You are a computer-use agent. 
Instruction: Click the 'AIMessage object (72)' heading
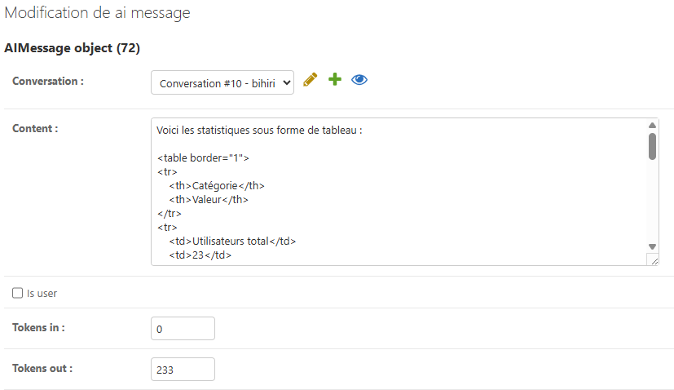pos(73,48)
